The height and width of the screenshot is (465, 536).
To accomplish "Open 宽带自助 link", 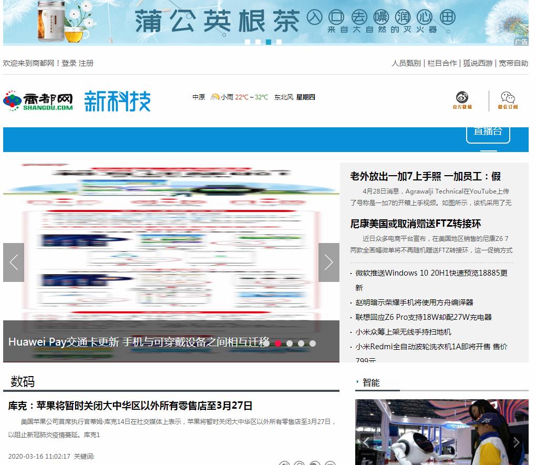I will (x=513, y=63).
